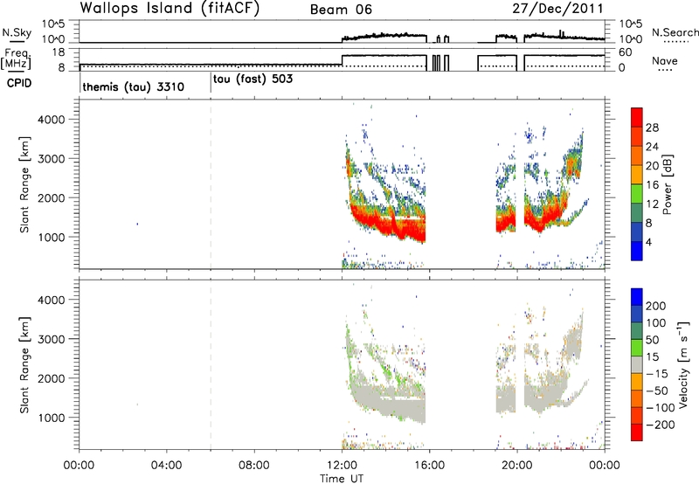Click the '1000' tick on the velocity panel
Viewport: 699px width, 484px height.
tap(51, 418)
